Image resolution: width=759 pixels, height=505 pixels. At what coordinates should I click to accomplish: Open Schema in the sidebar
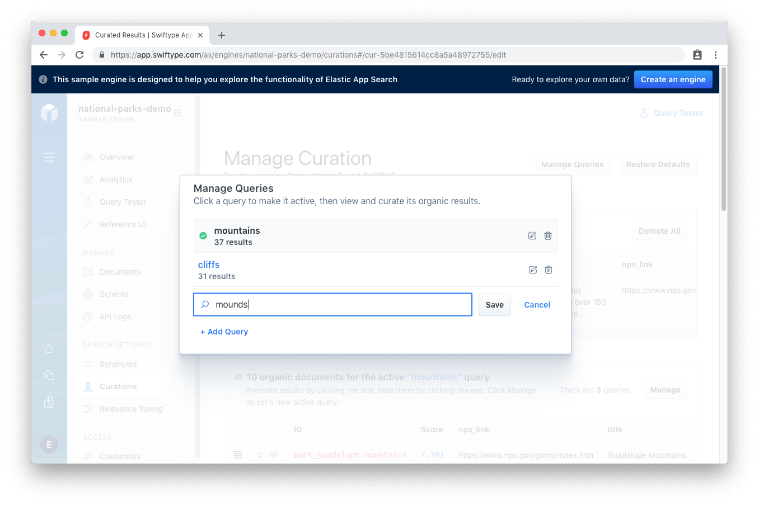point(114,294)
